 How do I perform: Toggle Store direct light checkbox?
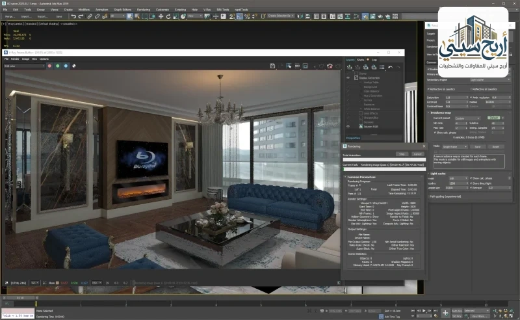pos(471,183)
